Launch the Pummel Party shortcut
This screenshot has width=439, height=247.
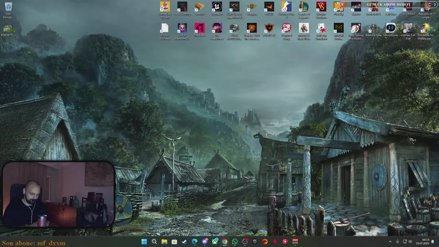point(286,32)
